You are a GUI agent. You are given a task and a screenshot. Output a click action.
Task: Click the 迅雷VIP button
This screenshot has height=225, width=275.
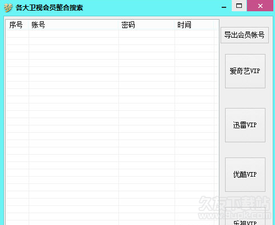coord(245,125)
